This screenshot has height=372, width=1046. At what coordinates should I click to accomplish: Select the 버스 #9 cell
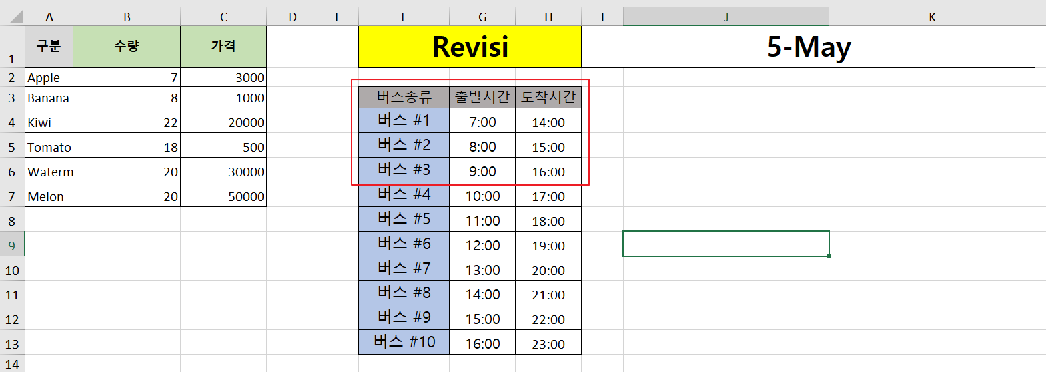[404, 317]
